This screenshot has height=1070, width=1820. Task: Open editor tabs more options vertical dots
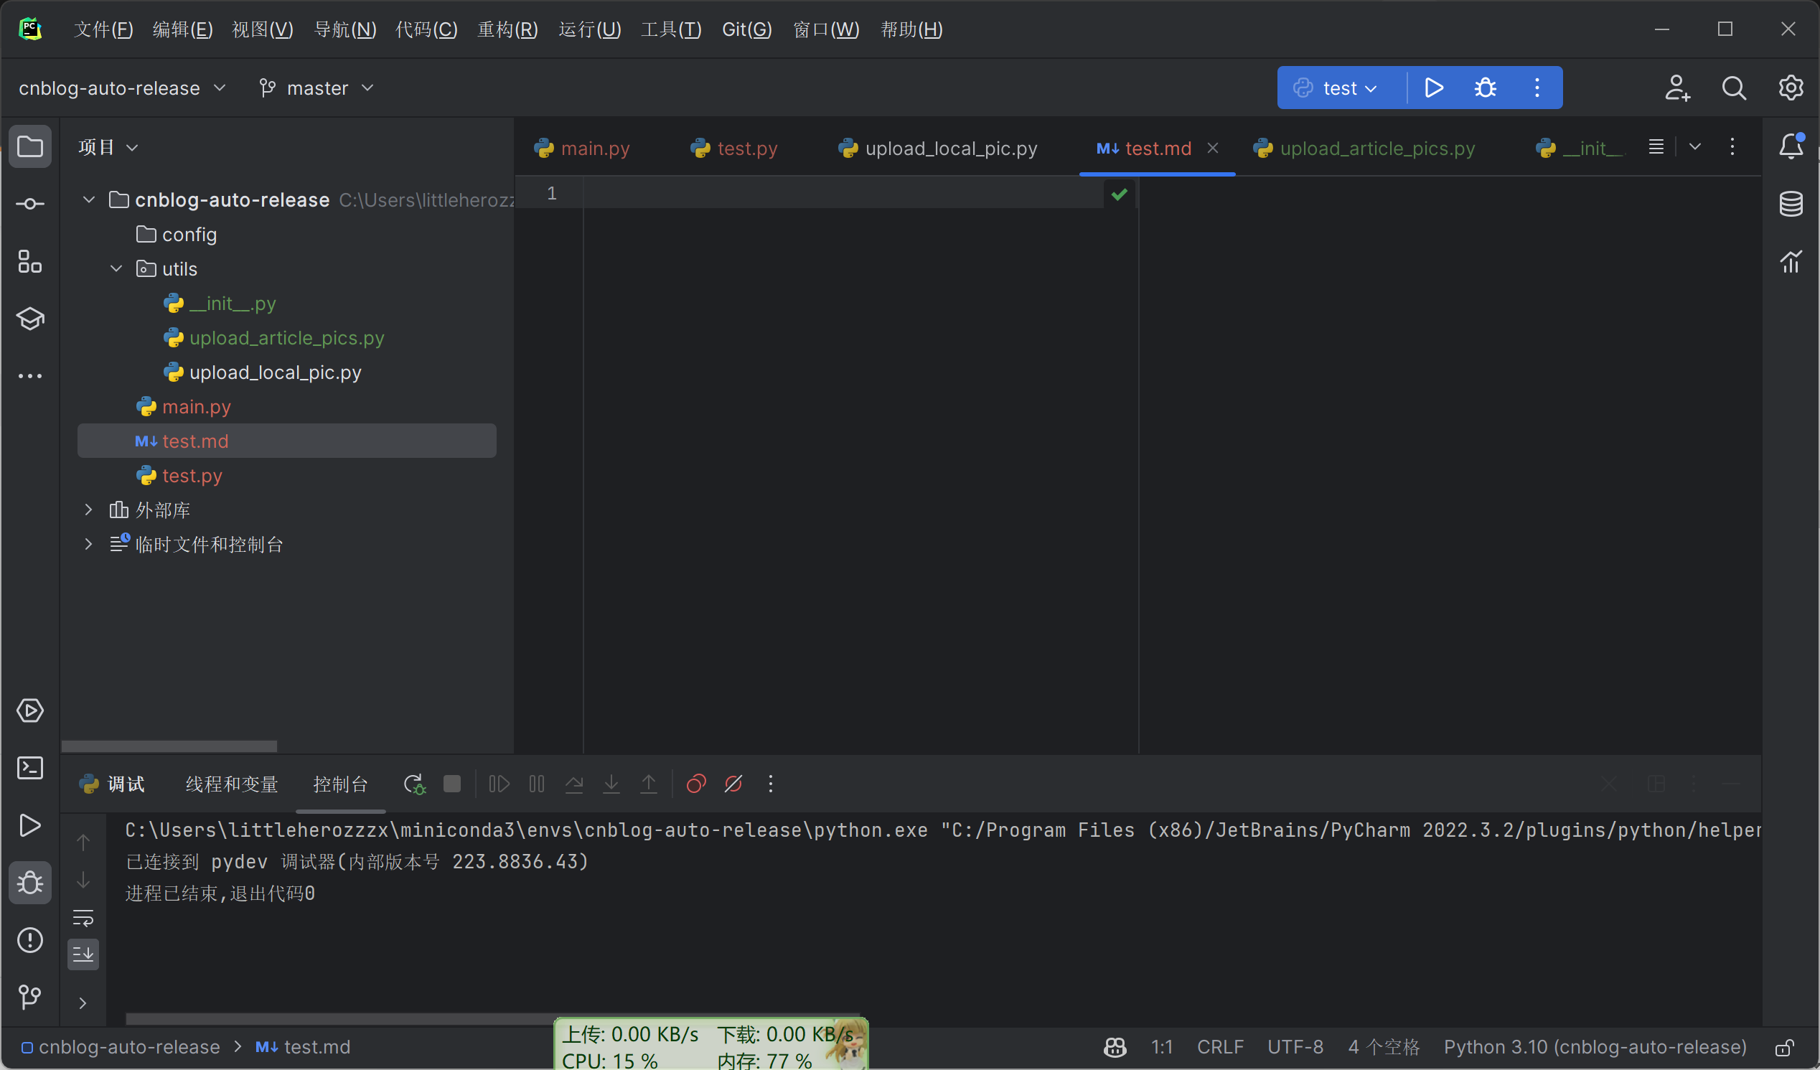[1732, 147]
